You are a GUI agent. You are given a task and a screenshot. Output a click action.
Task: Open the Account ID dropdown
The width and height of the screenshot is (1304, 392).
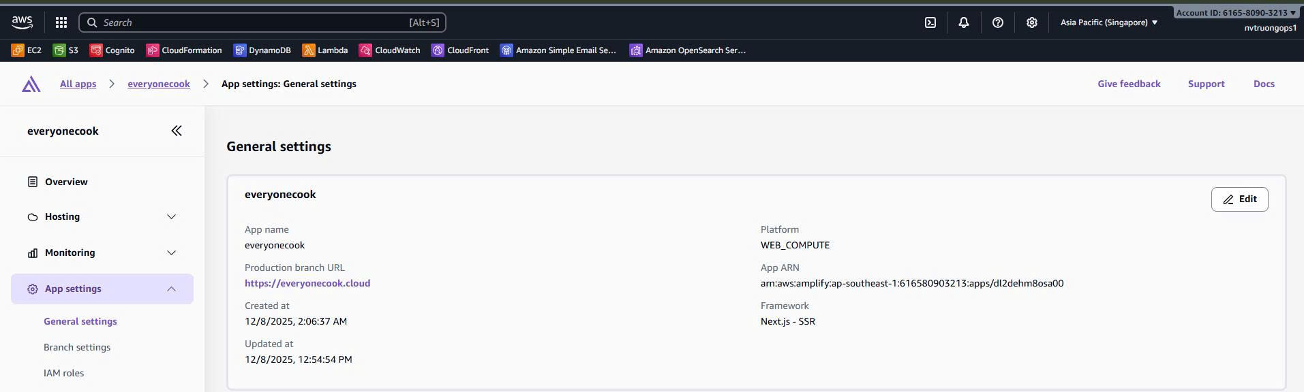1236,12
